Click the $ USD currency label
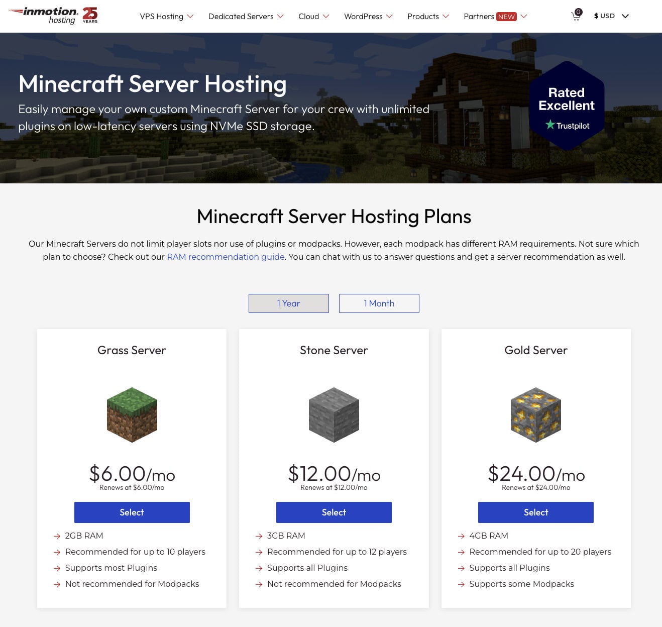The width and height of the screenshot is (662, 627). 604,16
